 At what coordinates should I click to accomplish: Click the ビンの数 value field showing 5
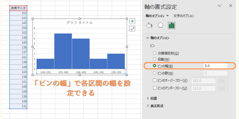tap(215, 73)
